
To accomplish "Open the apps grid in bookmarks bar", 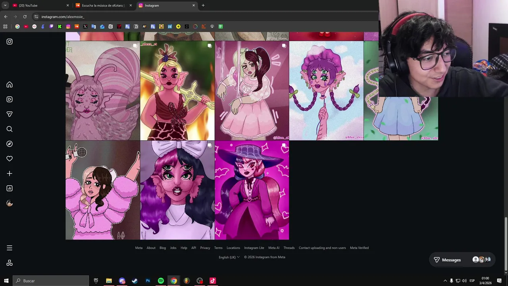I will tap(5, 27).
